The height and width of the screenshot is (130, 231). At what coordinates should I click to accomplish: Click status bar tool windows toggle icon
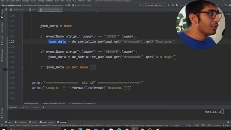[x=2, y=125]
